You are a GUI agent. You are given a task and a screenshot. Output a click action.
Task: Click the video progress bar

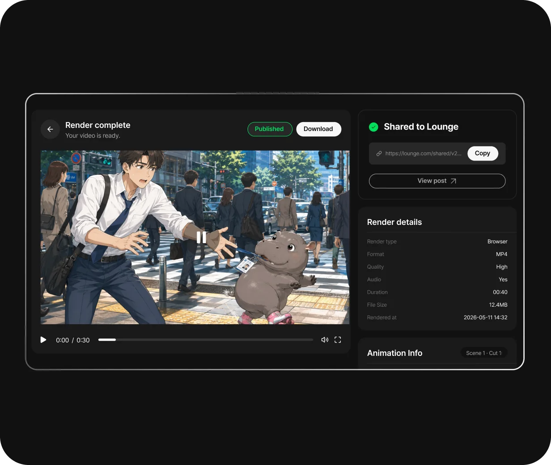pos(206,340)
